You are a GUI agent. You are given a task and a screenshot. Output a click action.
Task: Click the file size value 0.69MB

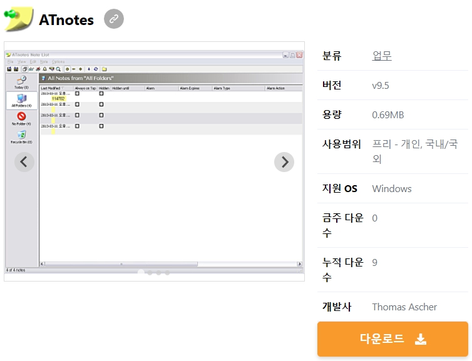point(388,115)
